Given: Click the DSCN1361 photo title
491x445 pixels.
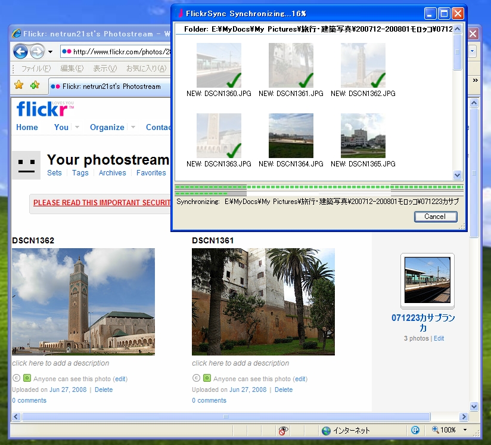Looking at the screenshot, I should pyautogui.click(x=213, y=240).
